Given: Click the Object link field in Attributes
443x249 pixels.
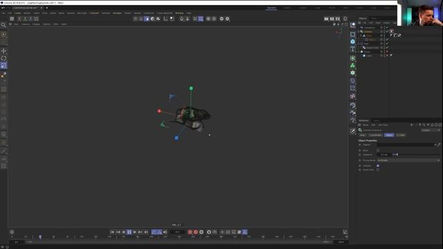Looking at the screenshot, I should click(406, 145).
